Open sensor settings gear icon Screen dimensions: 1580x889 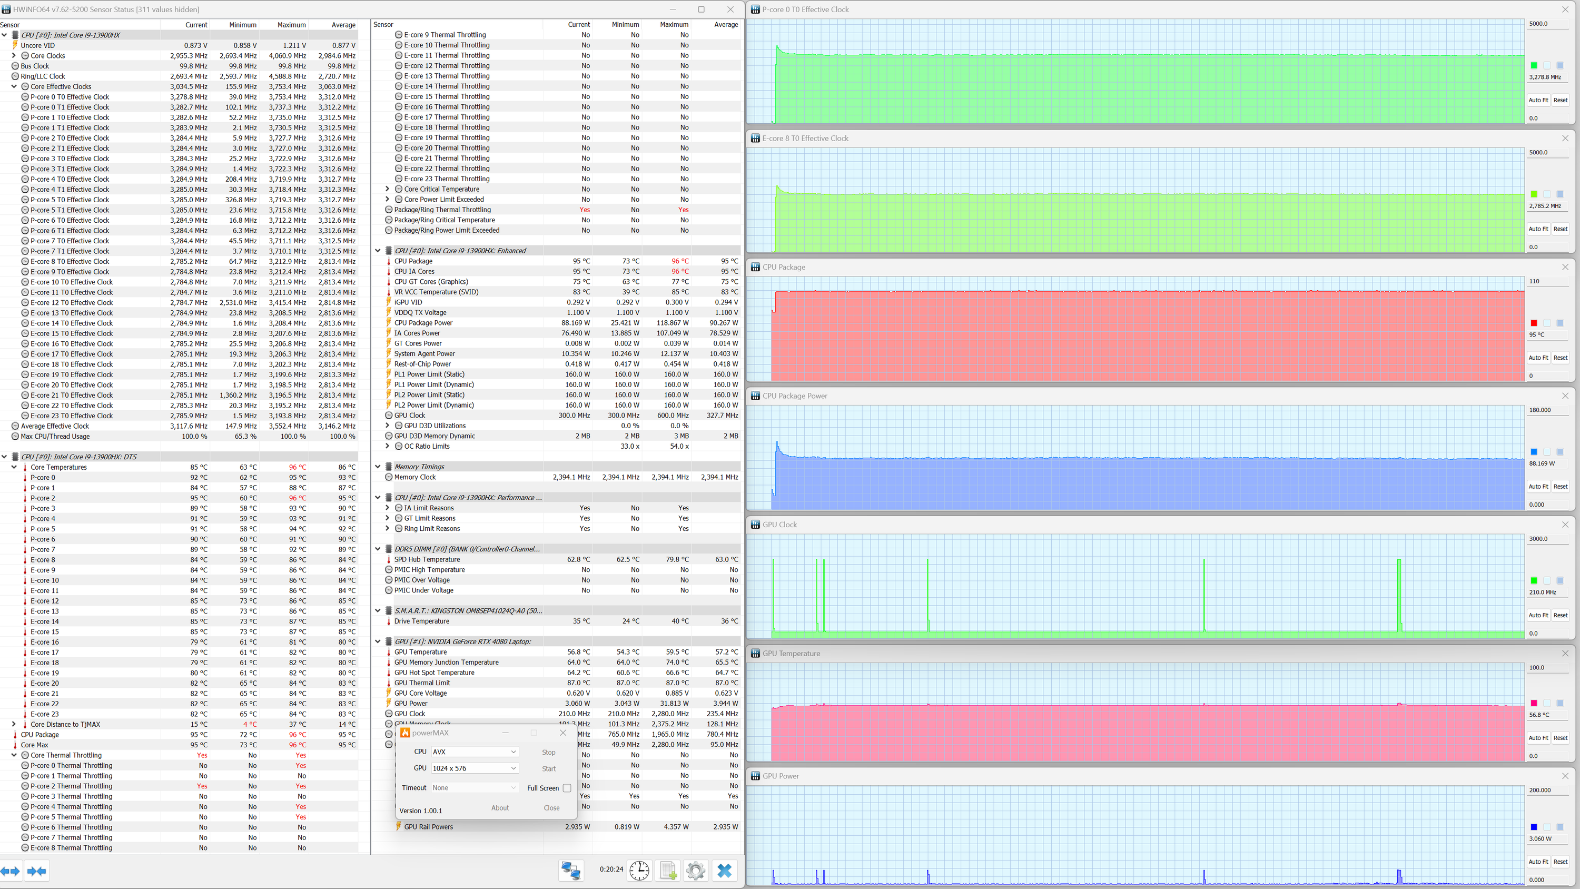(x=696, y=870)
